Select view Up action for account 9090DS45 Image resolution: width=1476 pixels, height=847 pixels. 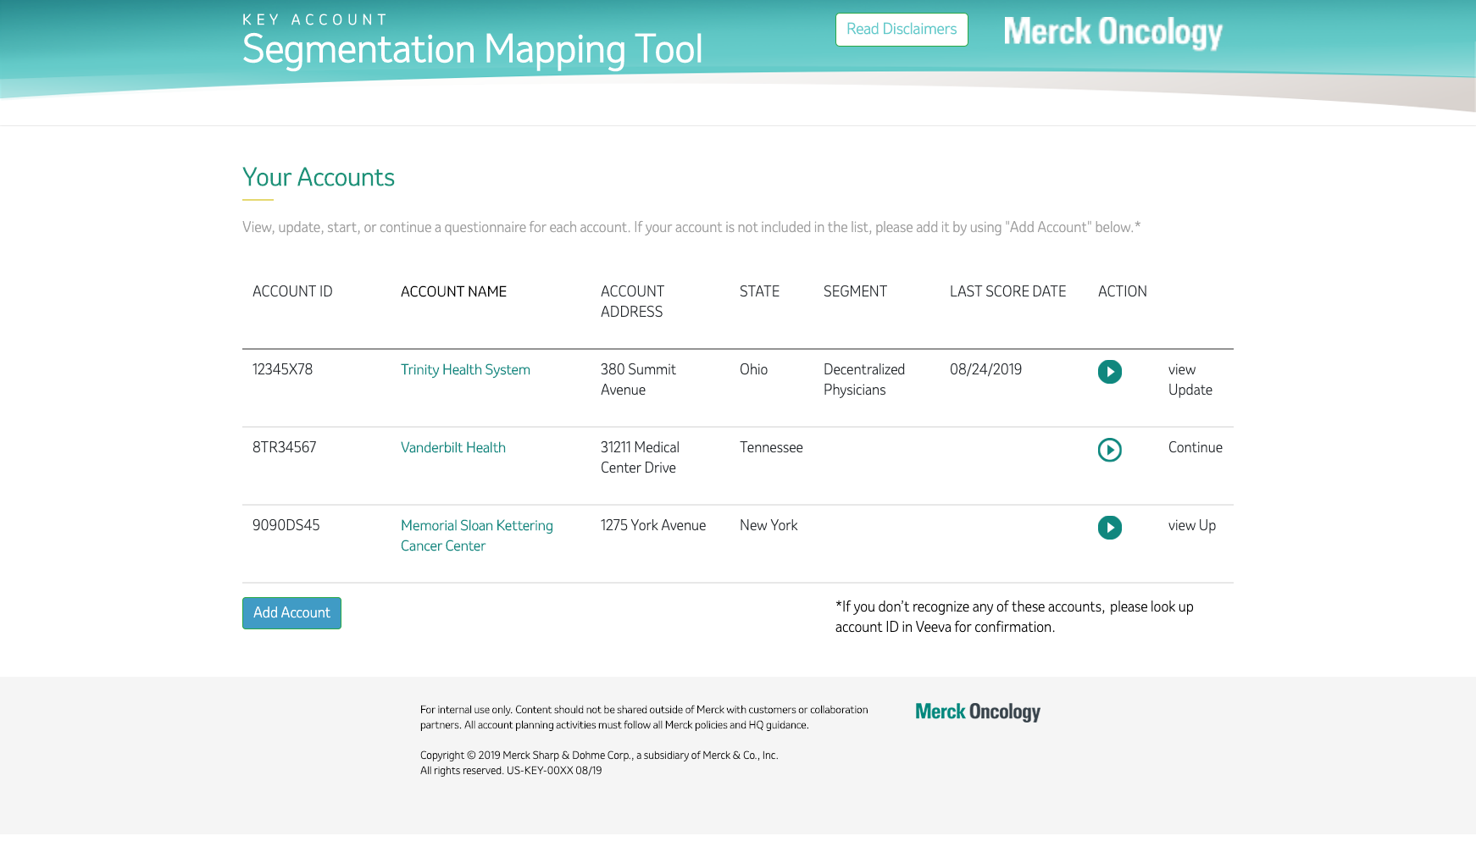(x=1191, y=526)
